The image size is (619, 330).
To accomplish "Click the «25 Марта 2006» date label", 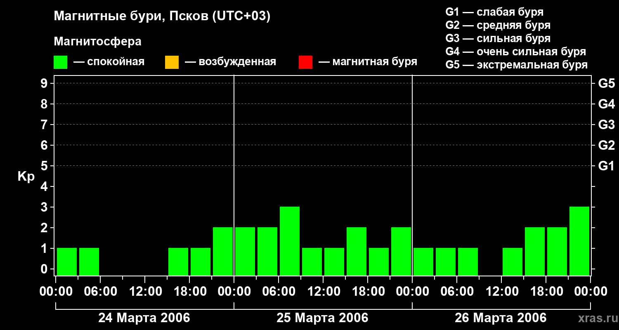I will tap(322, 318).
